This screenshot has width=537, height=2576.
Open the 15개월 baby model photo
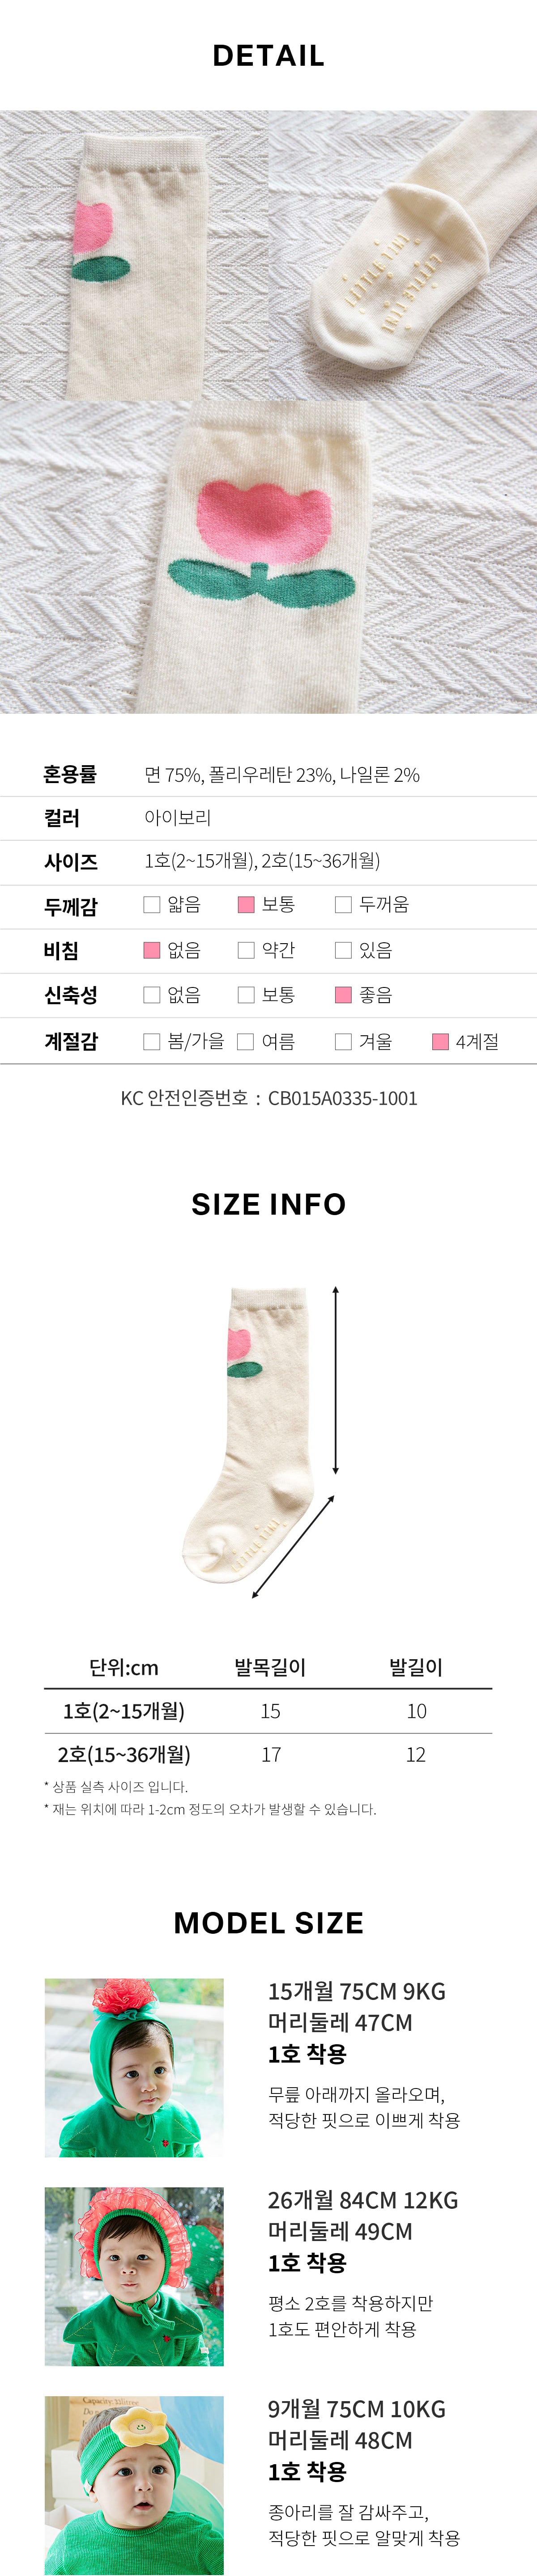[134, 2067]
